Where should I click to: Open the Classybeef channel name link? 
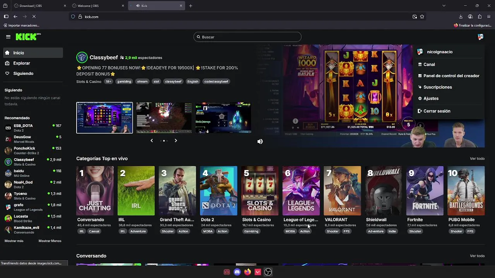pos(104,58)
